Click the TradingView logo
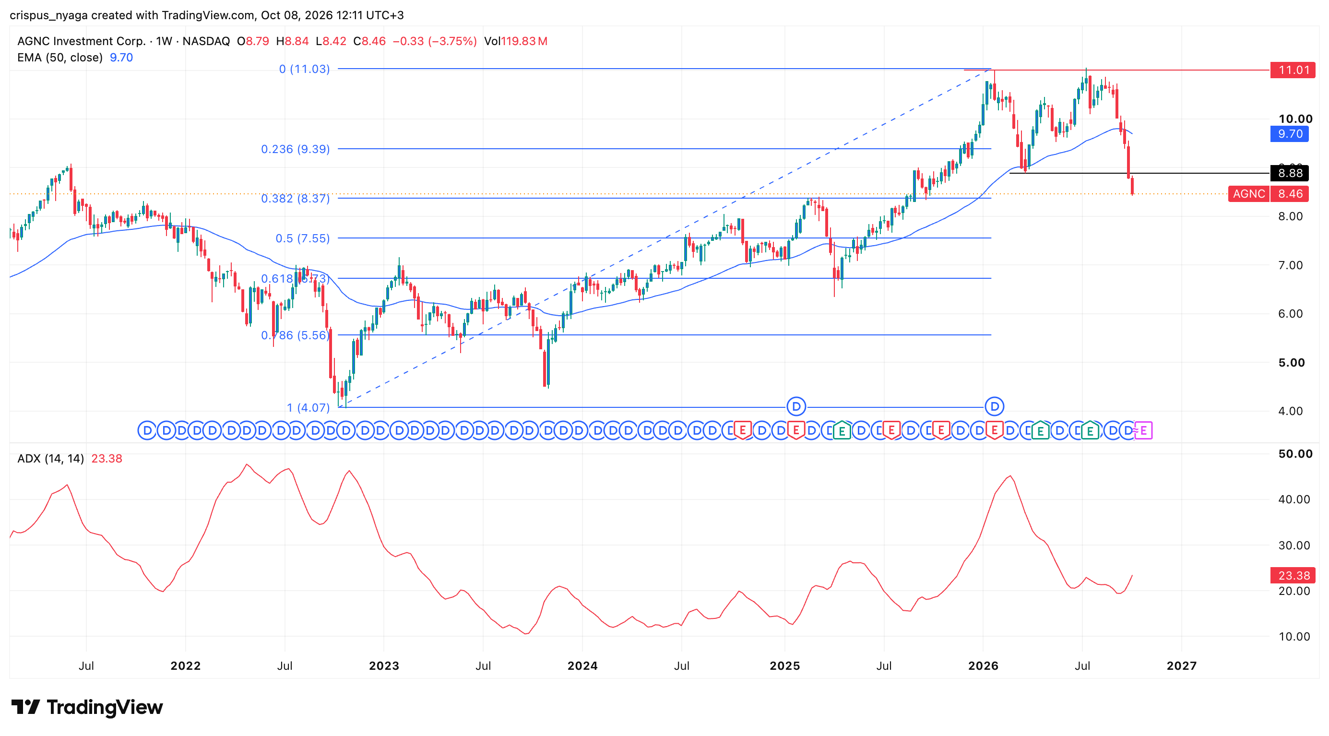This screenshot has height=736, width=1329. (x=87, y=707)
